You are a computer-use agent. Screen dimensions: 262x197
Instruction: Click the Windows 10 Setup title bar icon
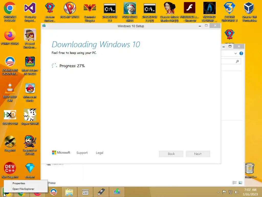tap(44, 26)
